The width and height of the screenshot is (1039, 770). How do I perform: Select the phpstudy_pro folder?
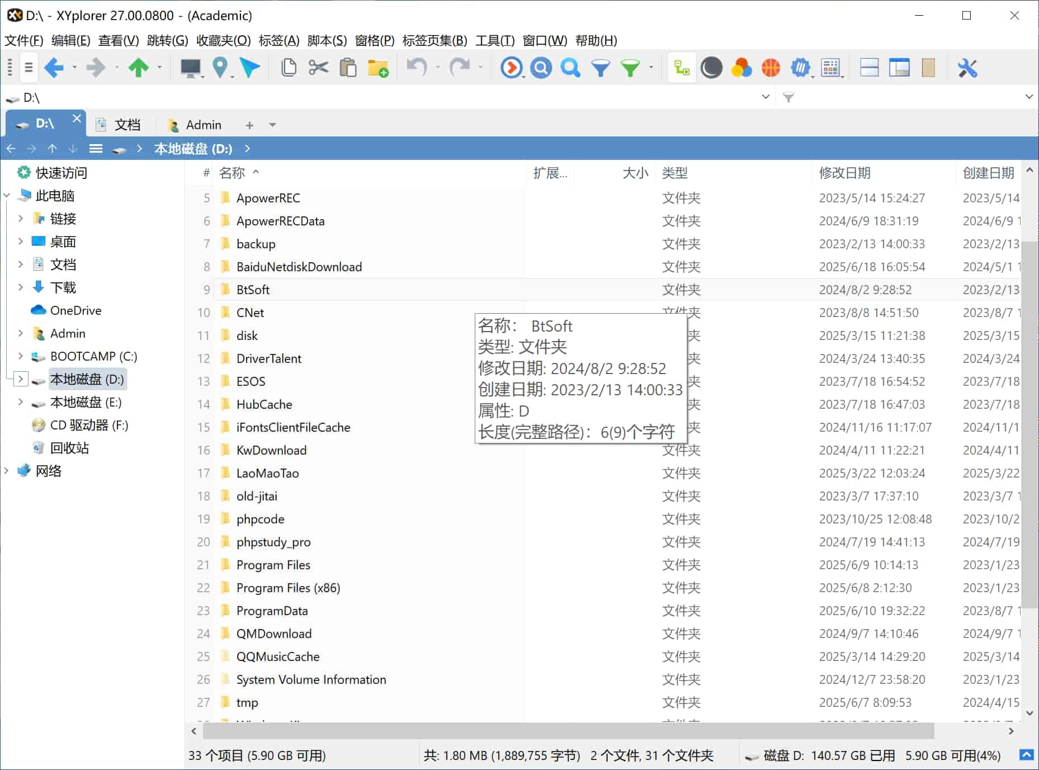(x=273, y=541)
